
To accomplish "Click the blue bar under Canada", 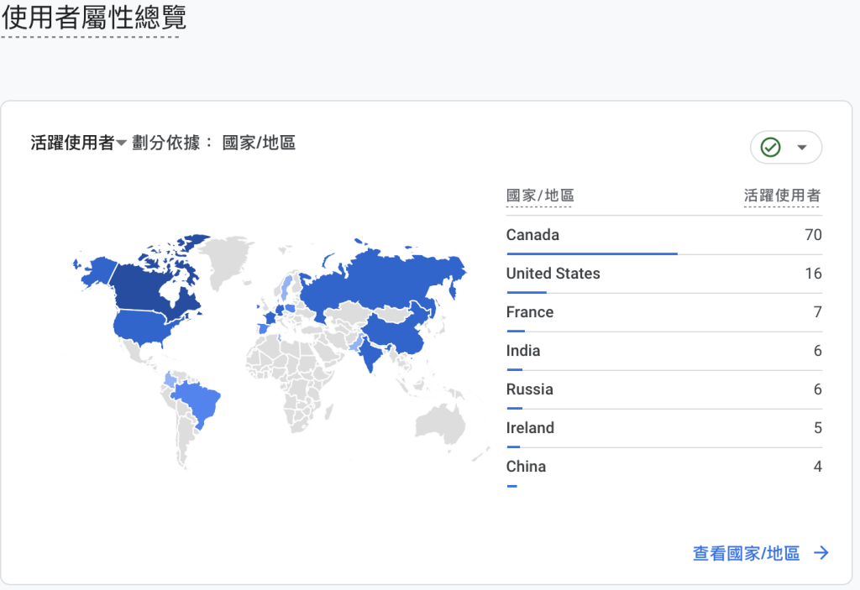I will point(591,253).
